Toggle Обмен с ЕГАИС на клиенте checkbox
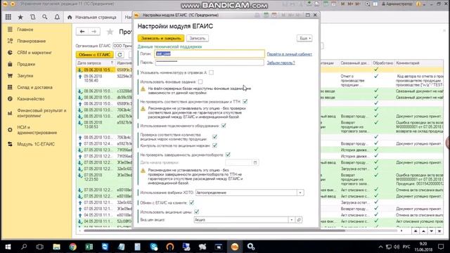This screenshot has height=253, width=450. tap(191, 202)
